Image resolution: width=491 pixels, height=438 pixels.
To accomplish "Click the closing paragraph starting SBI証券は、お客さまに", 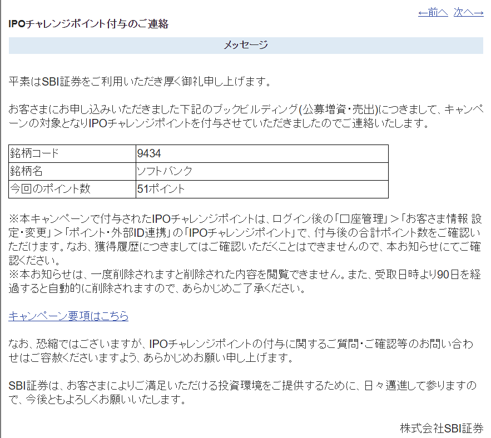I will click(x=242, y=392).
